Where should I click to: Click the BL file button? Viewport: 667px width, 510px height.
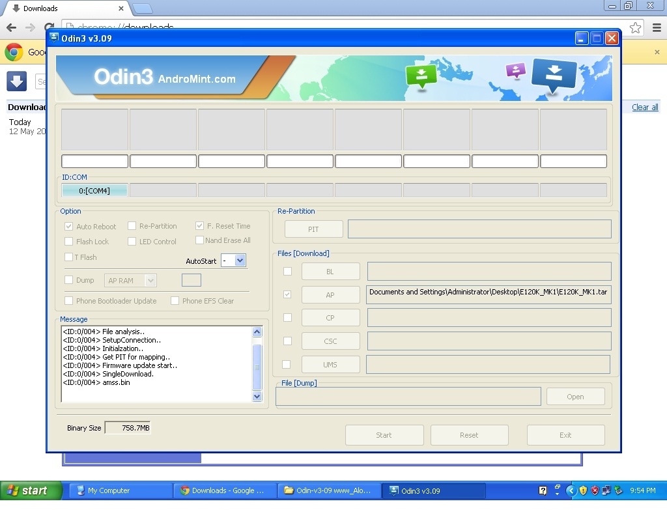click(x=330, y=272)
